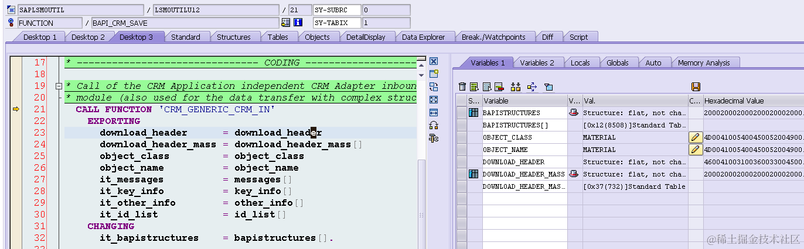
Task: Switch to Variables 2 tab
Action: click(537, 63)
